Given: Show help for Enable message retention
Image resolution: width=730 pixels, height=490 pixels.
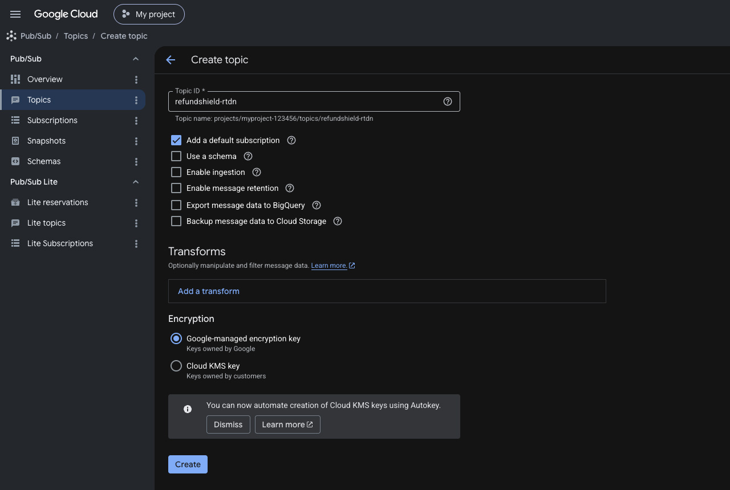Looking at the screenshot, I should tap(290, 188).
